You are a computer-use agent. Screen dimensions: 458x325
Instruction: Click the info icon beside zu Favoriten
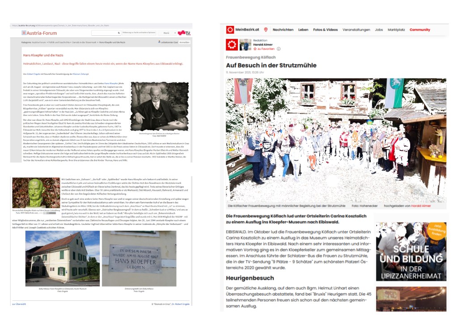279,49
